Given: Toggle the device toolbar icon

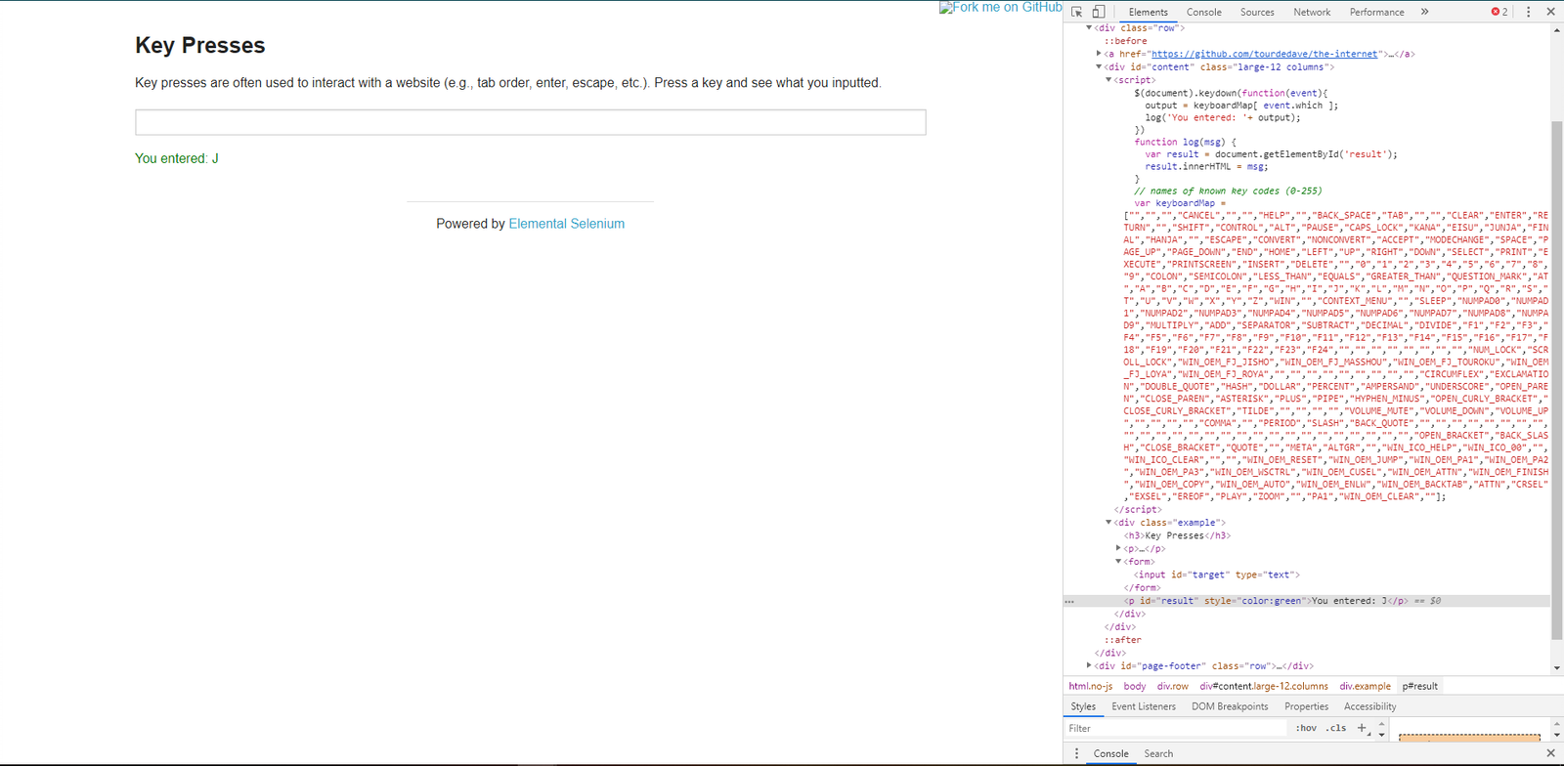Looking at the screenshot, I should tap(1099, 12).
